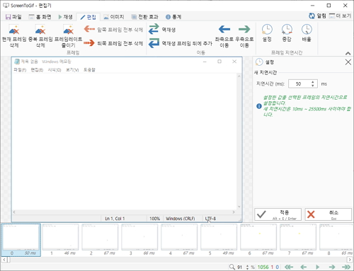Switch to the 홈 화면 tab
Image resolution: width=354 pixels, height=271 pixels.
[40, 17]
